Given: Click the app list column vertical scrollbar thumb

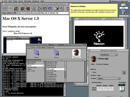Looking at the screenshot, I should tap(66, 66).
